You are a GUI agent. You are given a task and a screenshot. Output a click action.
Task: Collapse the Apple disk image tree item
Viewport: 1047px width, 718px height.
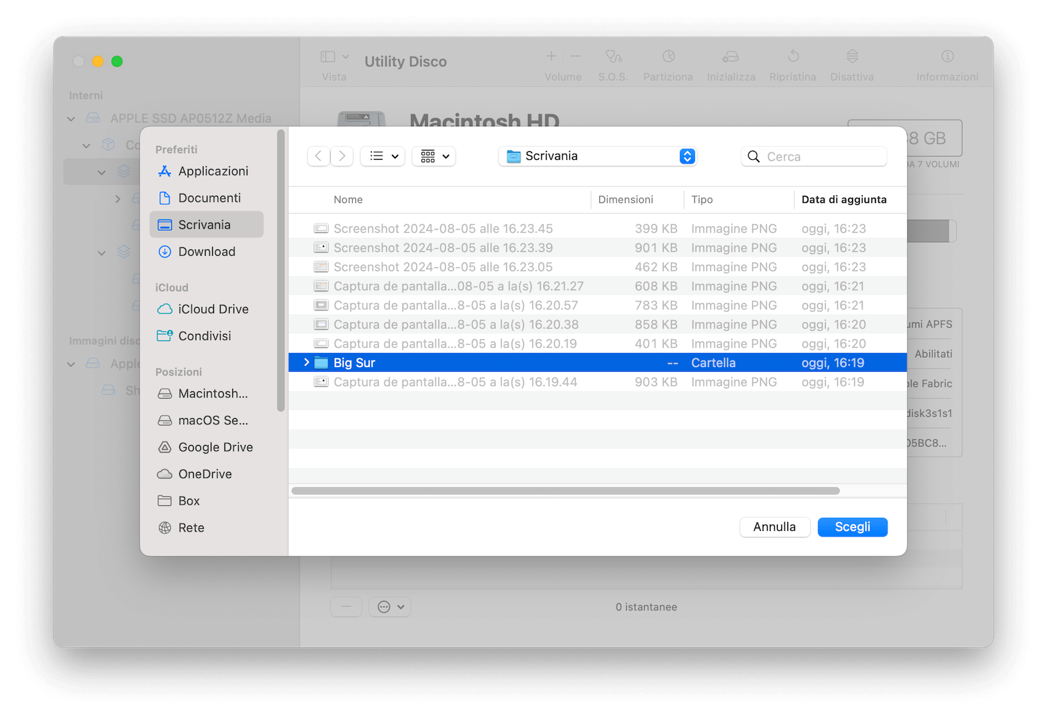(71, 364)
